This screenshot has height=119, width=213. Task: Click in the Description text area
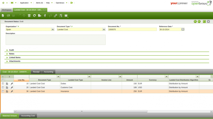55,40
